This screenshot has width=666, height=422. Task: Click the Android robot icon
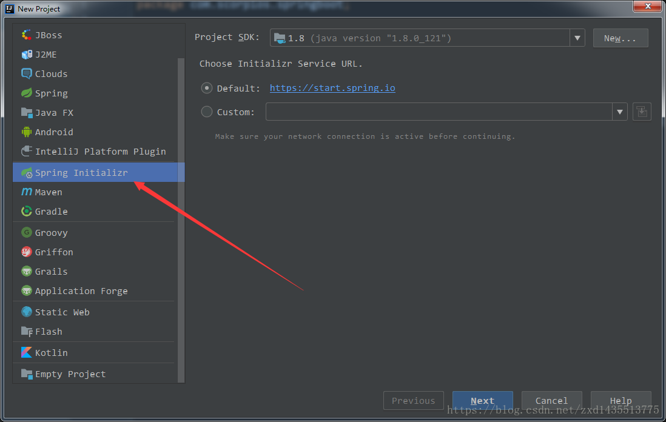[26, 132]
